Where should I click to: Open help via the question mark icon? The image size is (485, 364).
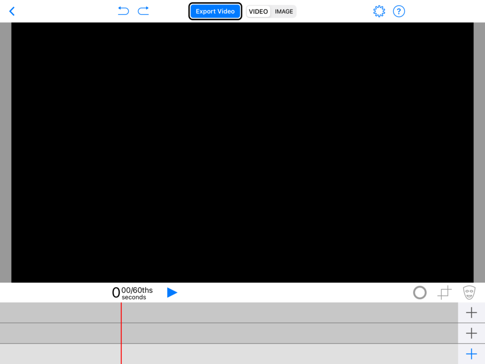pos(399,11)
